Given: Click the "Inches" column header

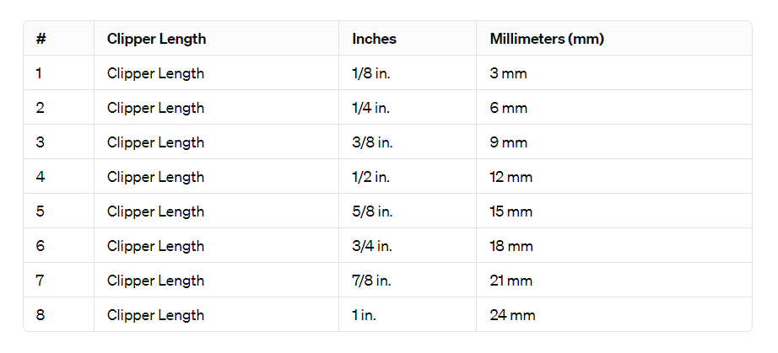Looking at the screenshot, I should (374, 39).
